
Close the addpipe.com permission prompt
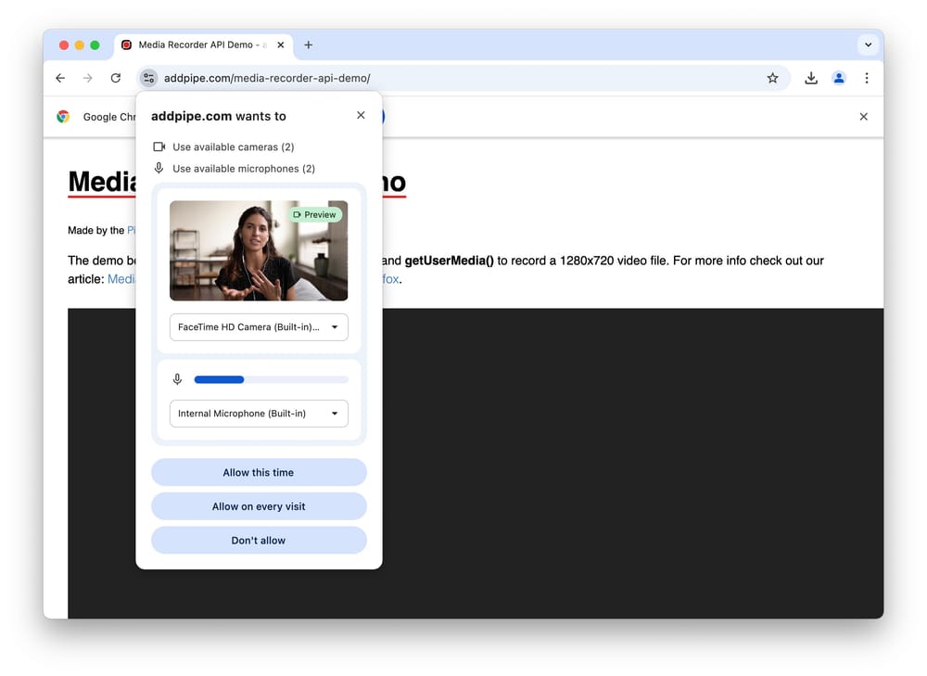pos(361,115)
